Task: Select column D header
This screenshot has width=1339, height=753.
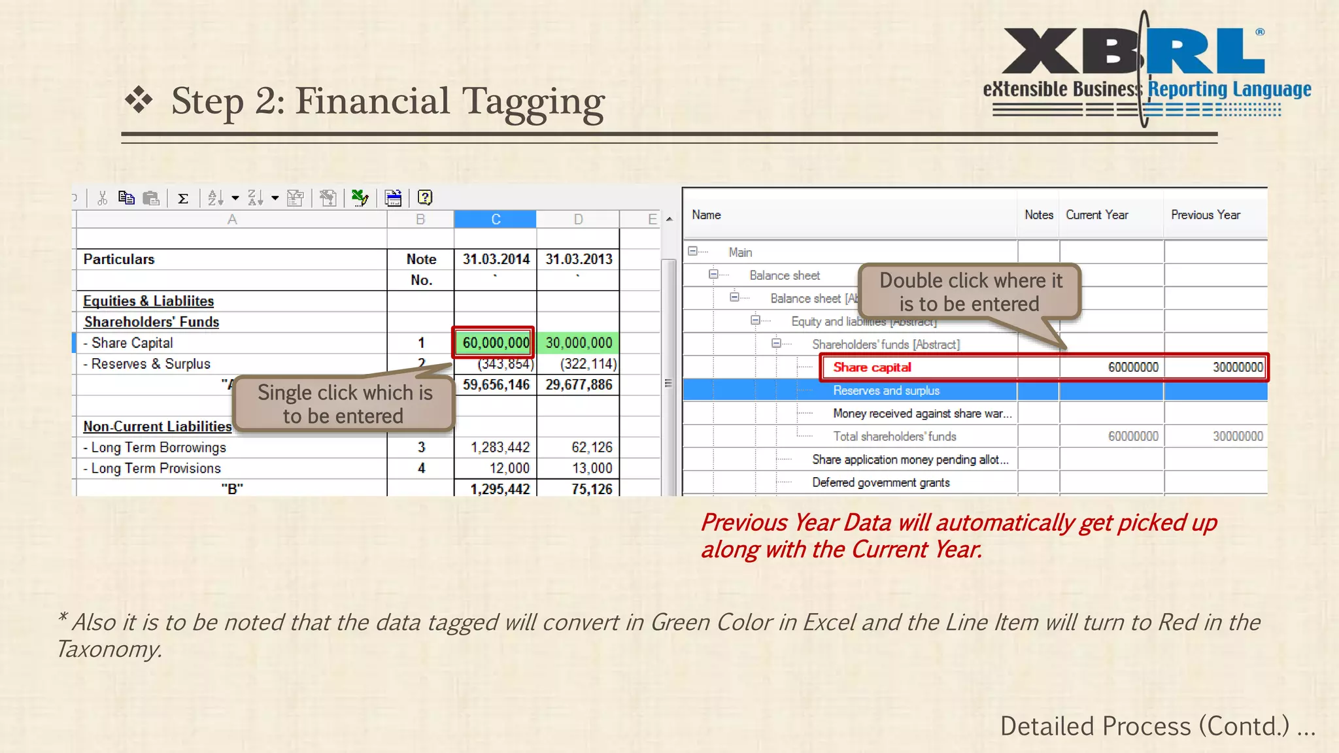Action: click(578, 220)
